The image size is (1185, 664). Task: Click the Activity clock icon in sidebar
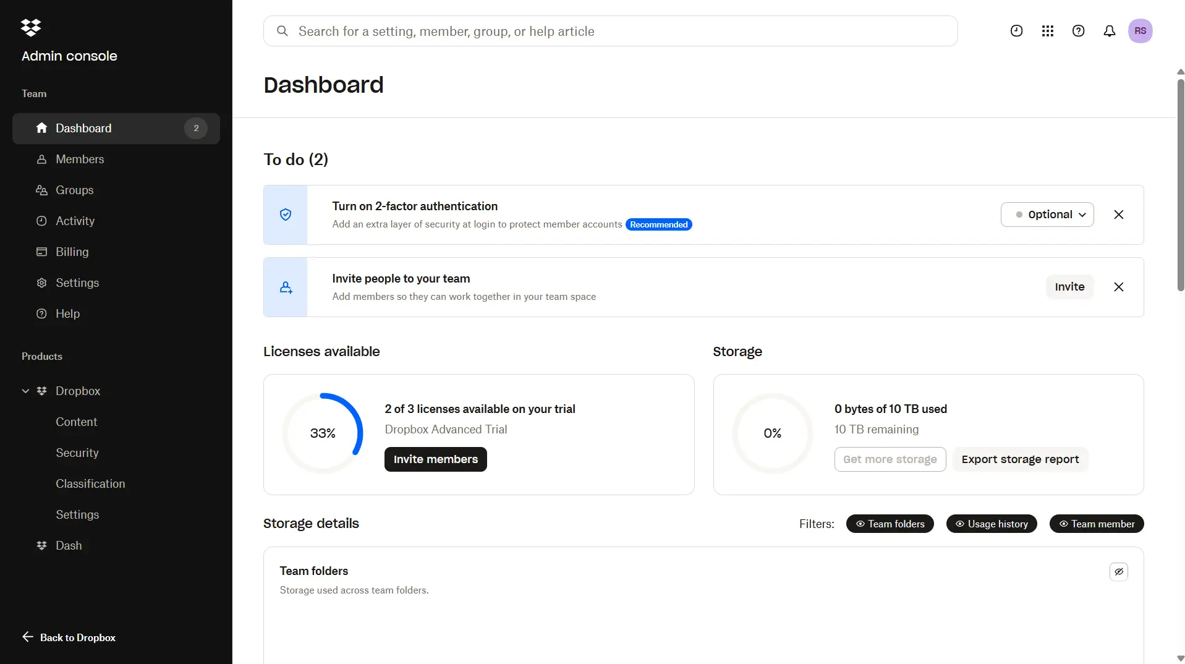click(x=41, y=221)
